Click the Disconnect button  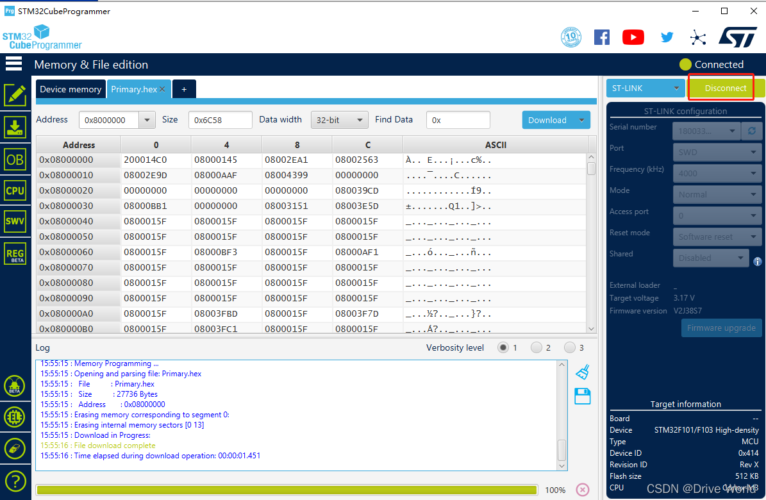click(726, 88)
